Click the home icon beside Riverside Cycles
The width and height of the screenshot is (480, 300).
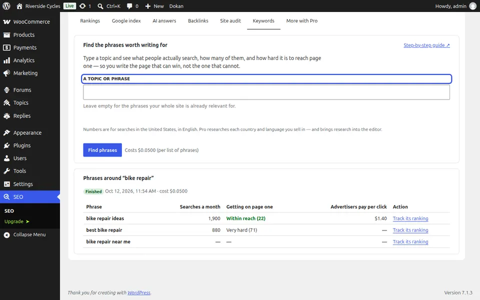pyautogui.click(x=19, y=6)
